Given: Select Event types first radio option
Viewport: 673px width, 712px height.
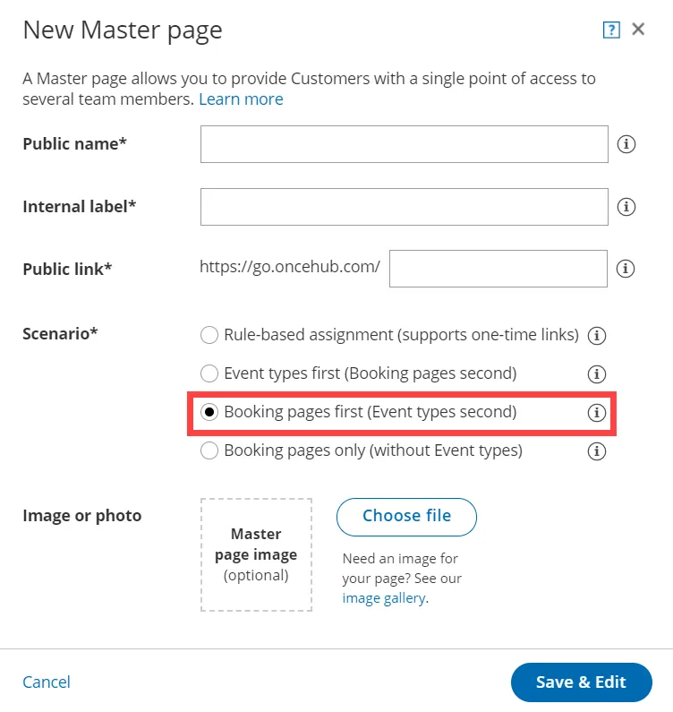Looking at the screenshot, I should (x=209, y=373).
